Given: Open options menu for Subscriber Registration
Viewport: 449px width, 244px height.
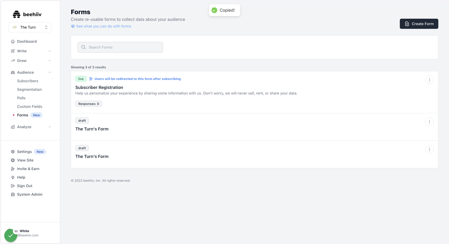Looking at the screenshot, I should 429,80.
